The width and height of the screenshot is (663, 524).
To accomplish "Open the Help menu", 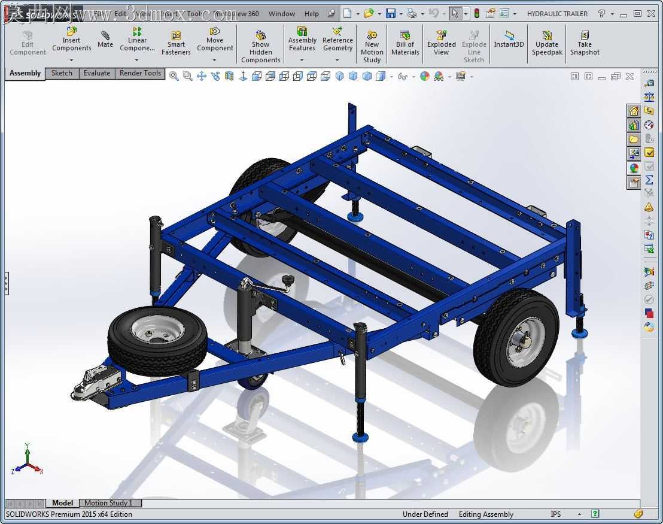I will pos(312,14).
